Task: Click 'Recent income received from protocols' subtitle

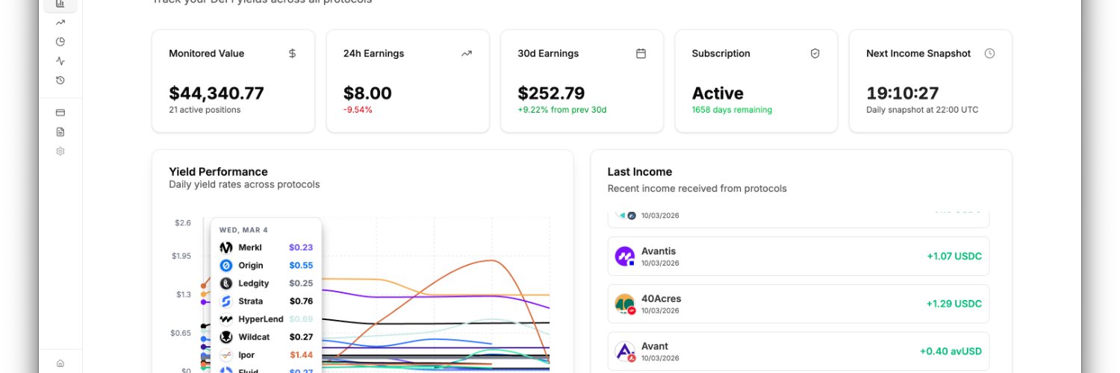Action: (697, 189)
